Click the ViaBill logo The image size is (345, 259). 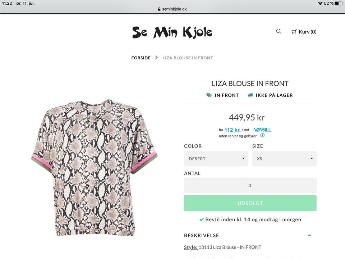(x=262, y=129)
